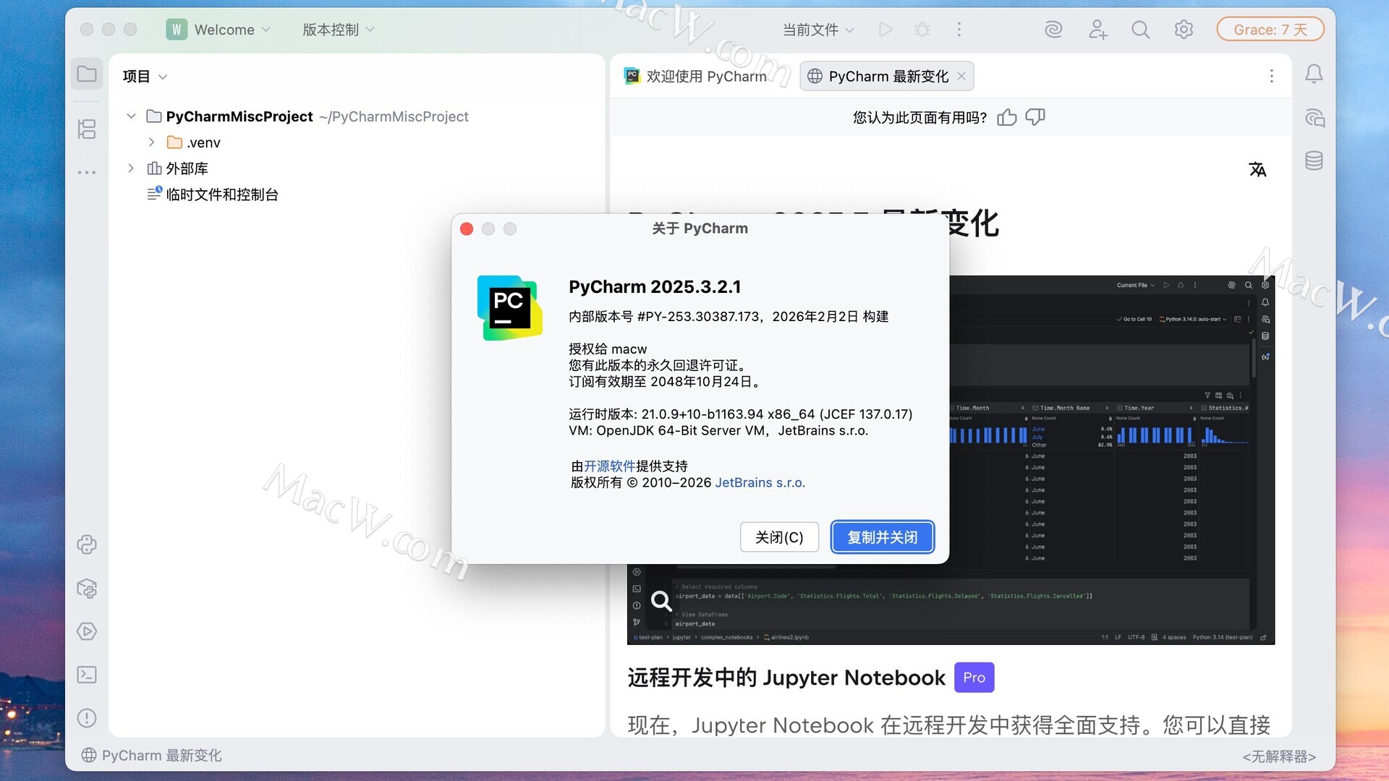
Task: Open the 版本控制 dropdown
Action: tap(338, 30)
